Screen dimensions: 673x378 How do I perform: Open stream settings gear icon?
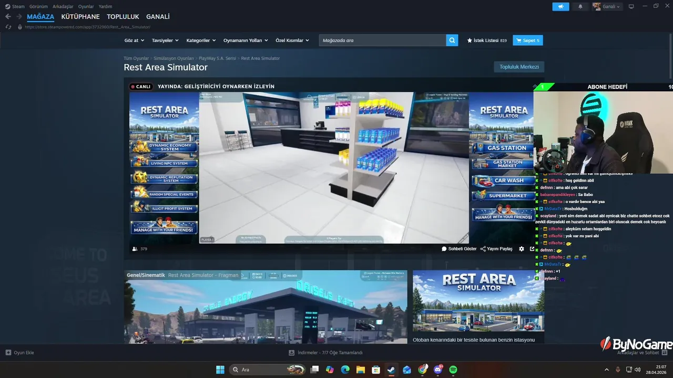[522, 249]
